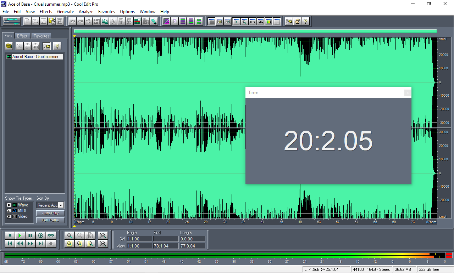The image size is (454, 273).
Task: Click the level meter bar at the bottom
Action: pos(225,255)
